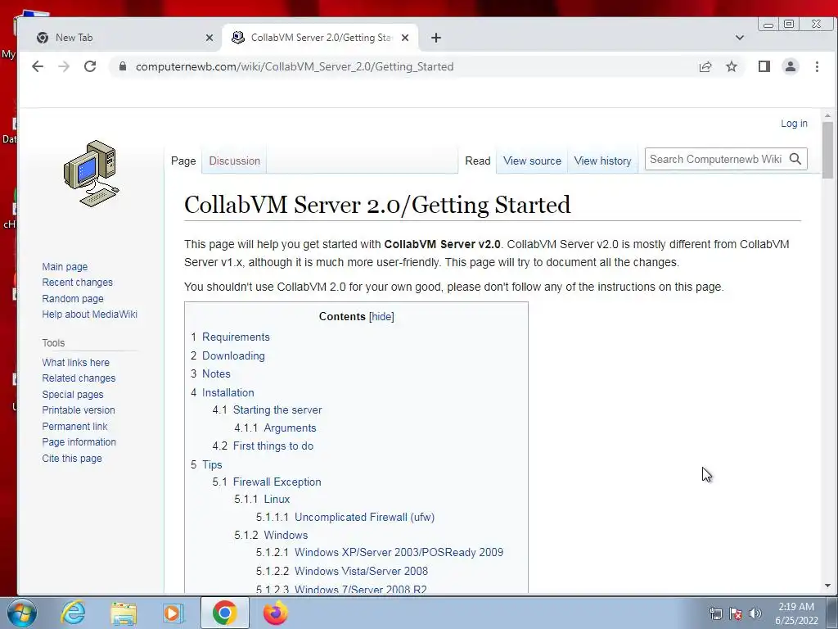Launch Internet Explorer from taskbar

click(x=72, y=613)
